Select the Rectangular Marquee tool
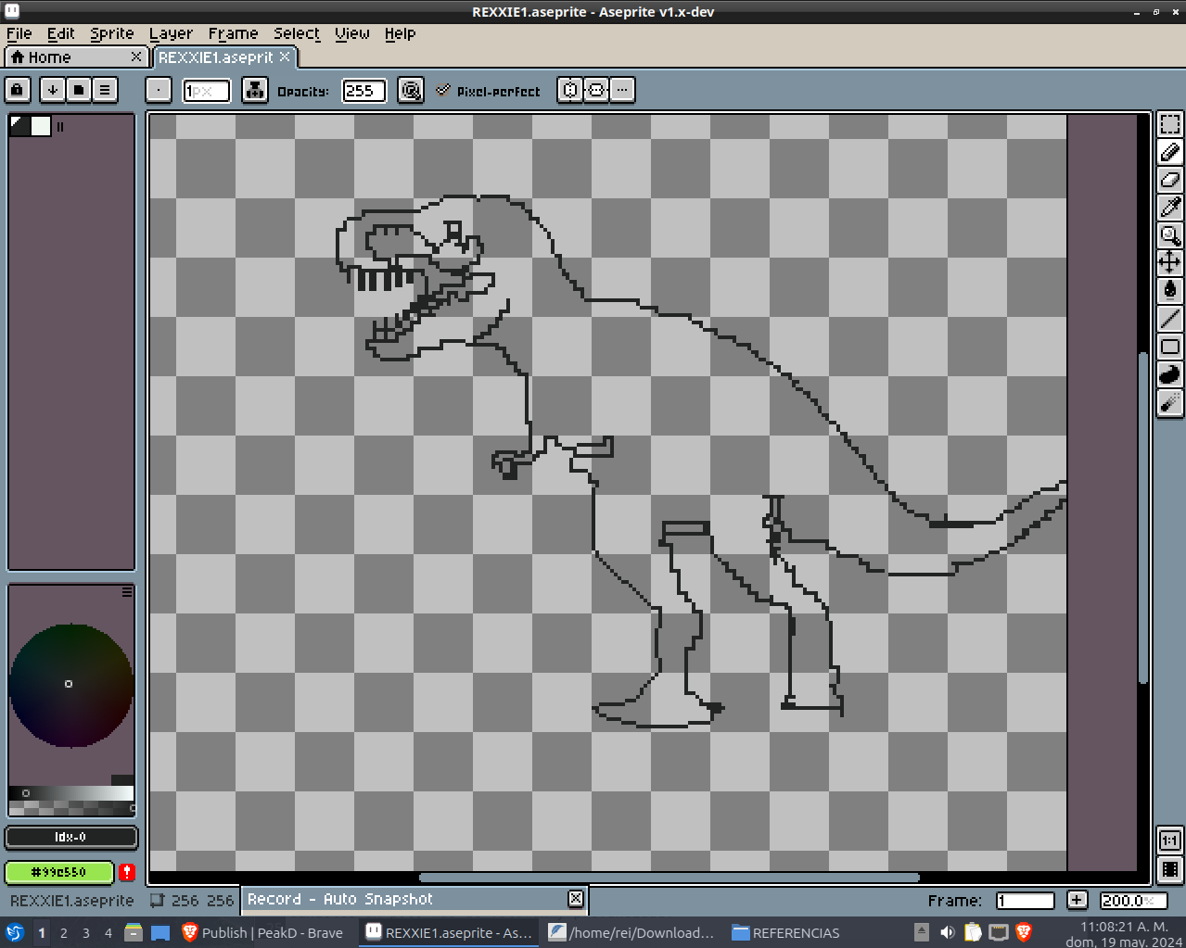The height and width of the screenshot is (948, 1186). pyautogui.click(x=1170, y=124)
